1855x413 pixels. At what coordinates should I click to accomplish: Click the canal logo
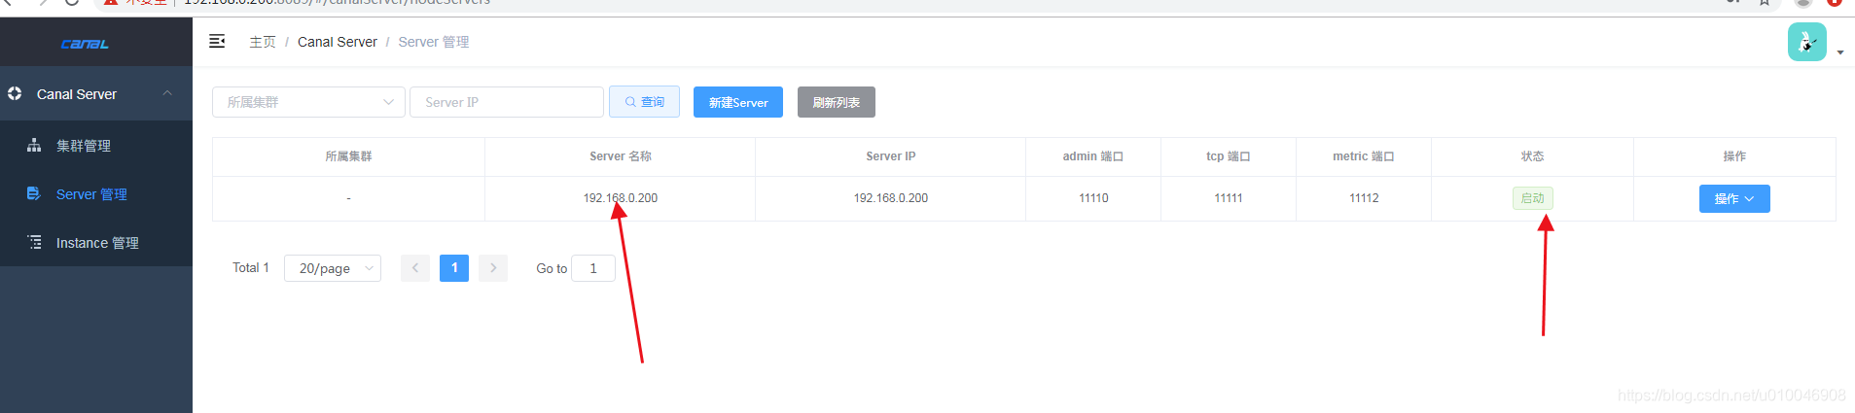pos(85,44)
